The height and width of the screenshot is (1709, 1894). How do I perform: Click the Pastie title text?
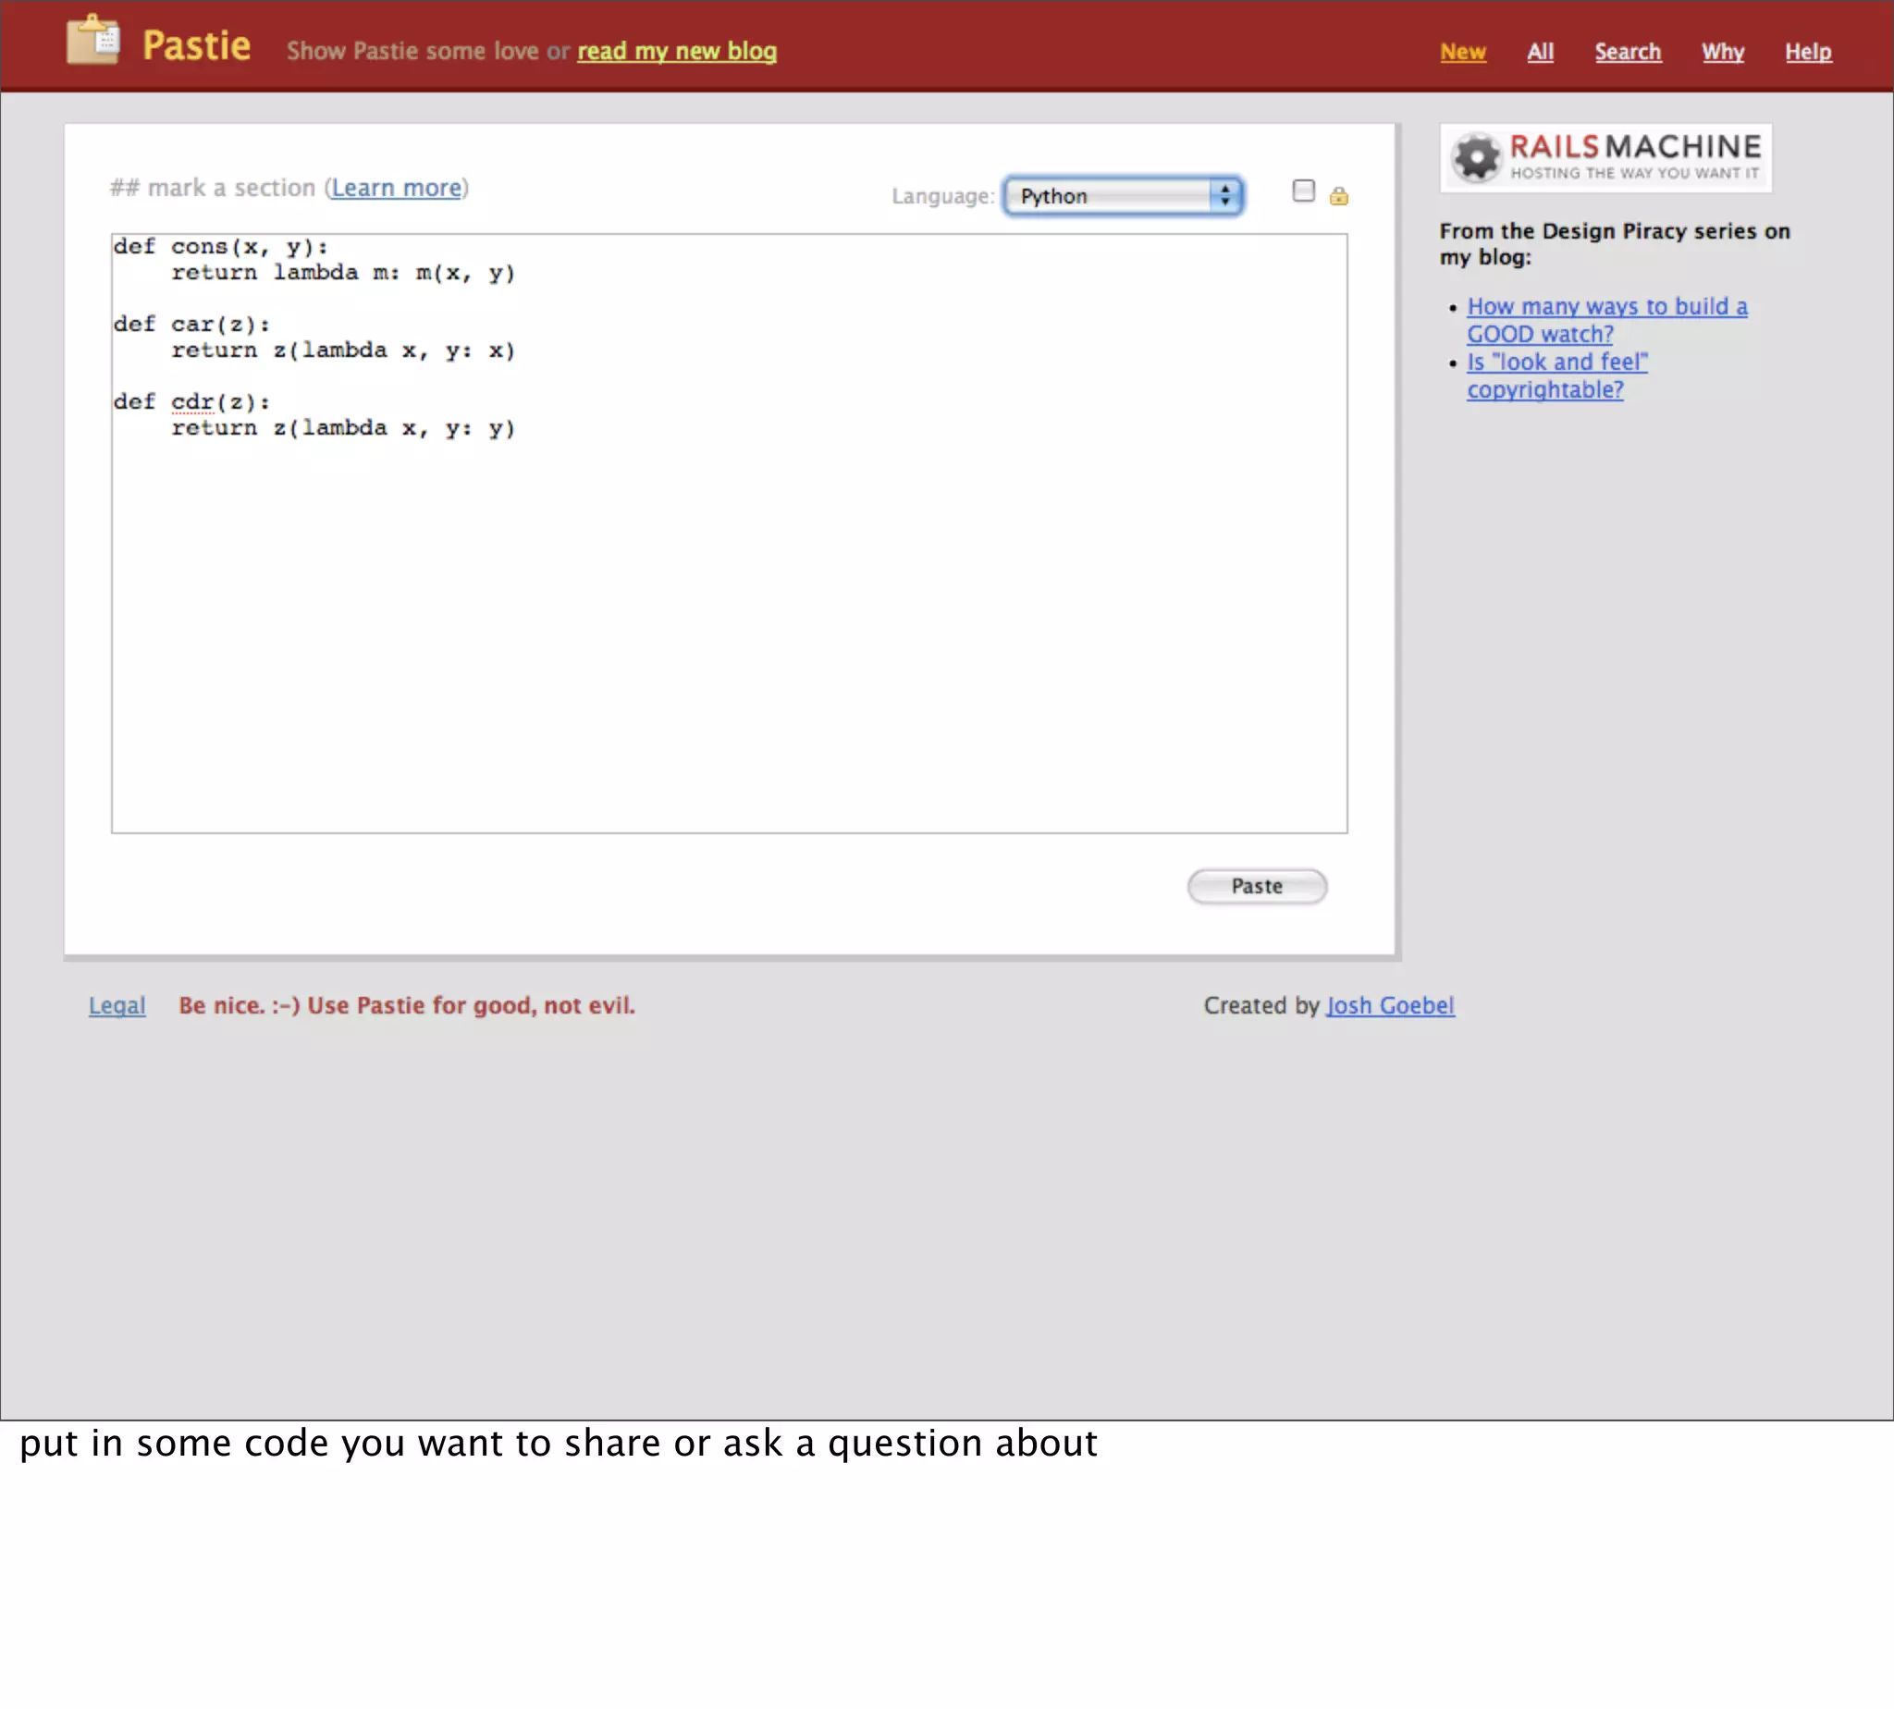(196, 45)
